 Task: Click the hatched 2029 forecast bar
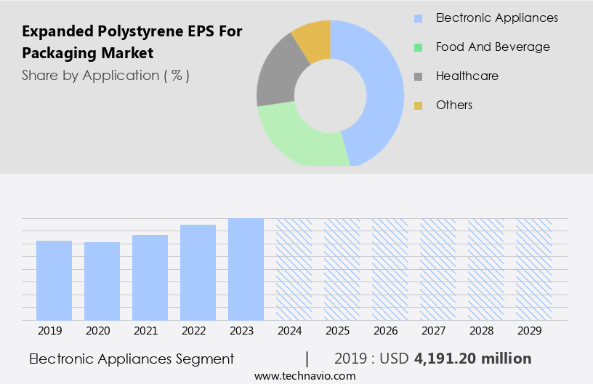pos(533,269)
